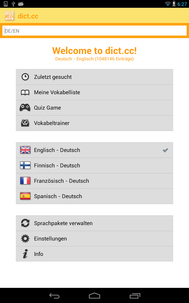This screenshot has height=303, width=189.
Task: Click the DE/EN search input field
Action: point(95,31)
